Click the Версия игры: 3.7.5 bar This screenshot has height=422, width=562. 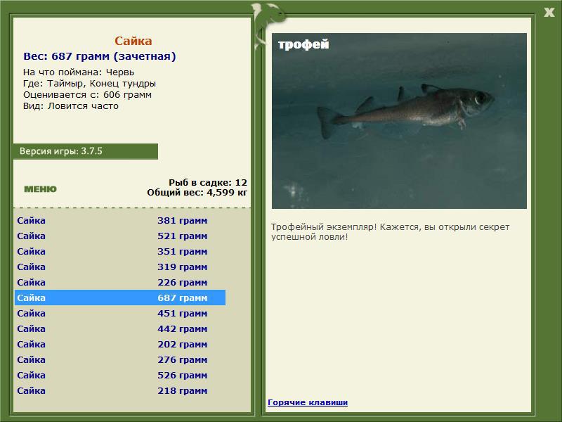[85, 151]
